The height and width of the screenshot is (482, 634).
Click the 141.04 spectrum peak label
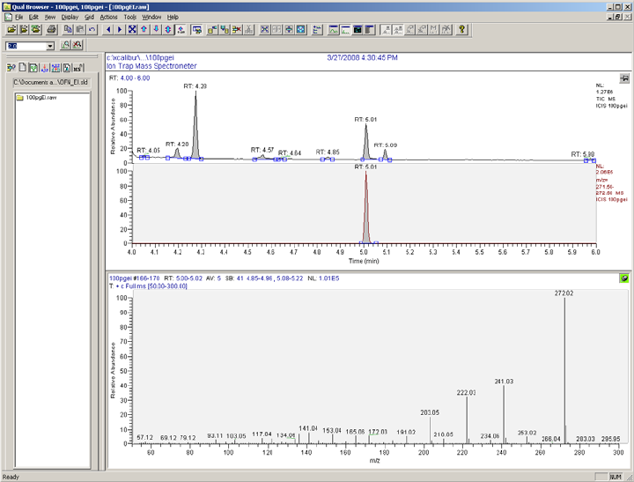(x=308, y=428)
